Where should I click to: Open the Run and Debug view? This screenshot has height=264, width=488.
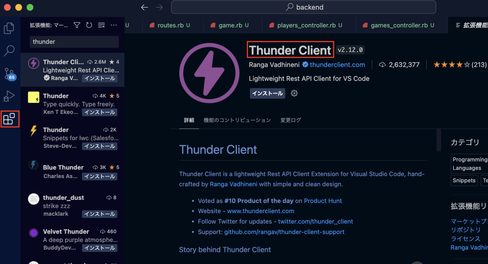10,96
